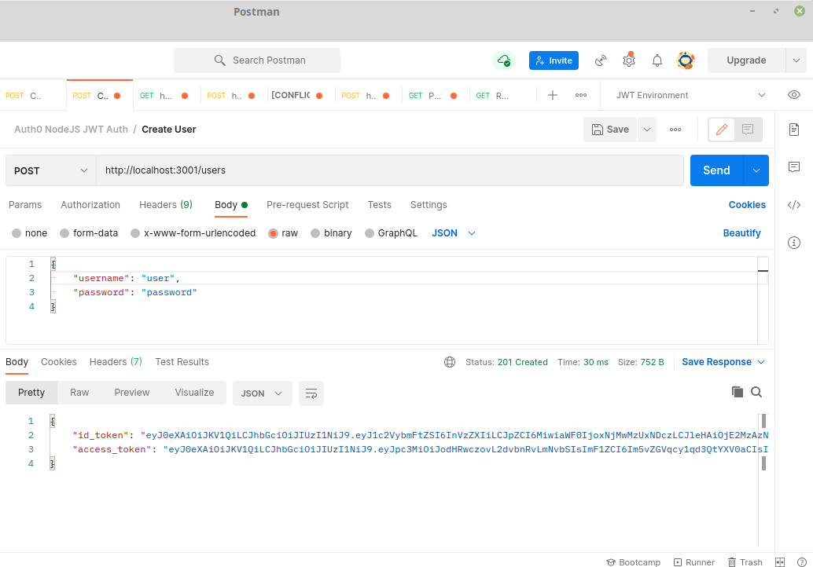The width and height of the screenshot is (813, 567).
Task: Open the Params tab
Action: point(25,205)
